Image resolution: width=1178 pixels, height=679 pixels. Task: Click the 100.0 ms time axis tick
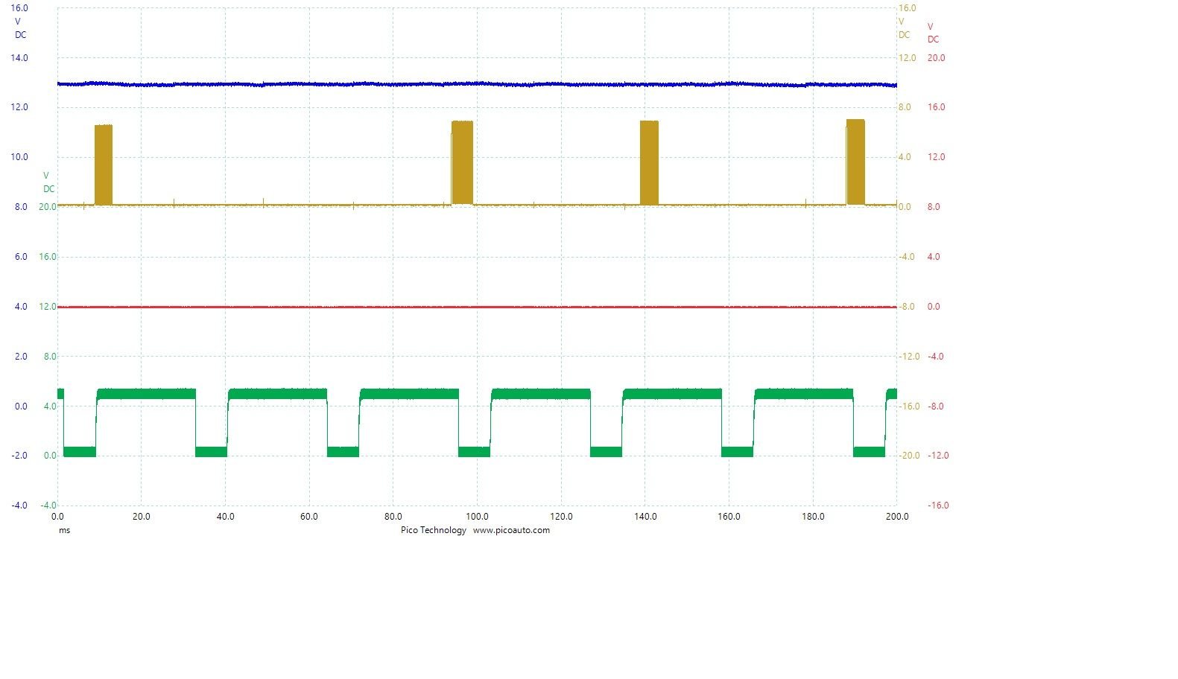click(x=477, y=517)
